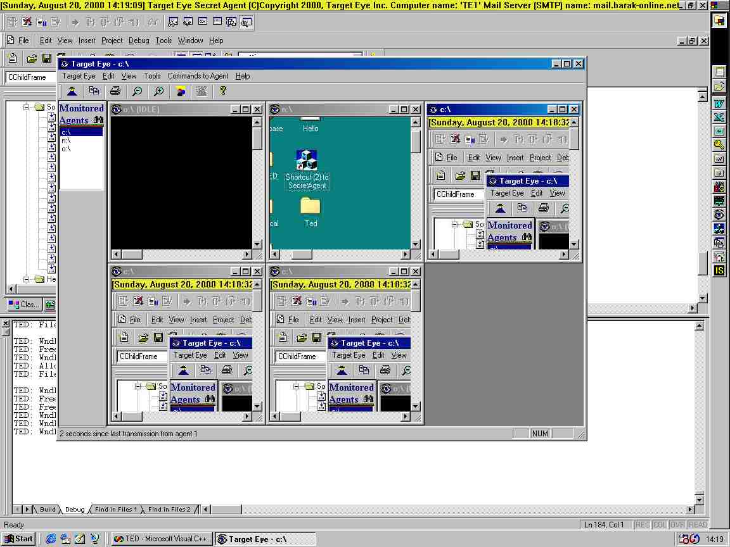This screenshot has width=730, height=547.
Task: Click the Open folder icon in Visual C++ toolbar
Action: click(x=32, y=58)
